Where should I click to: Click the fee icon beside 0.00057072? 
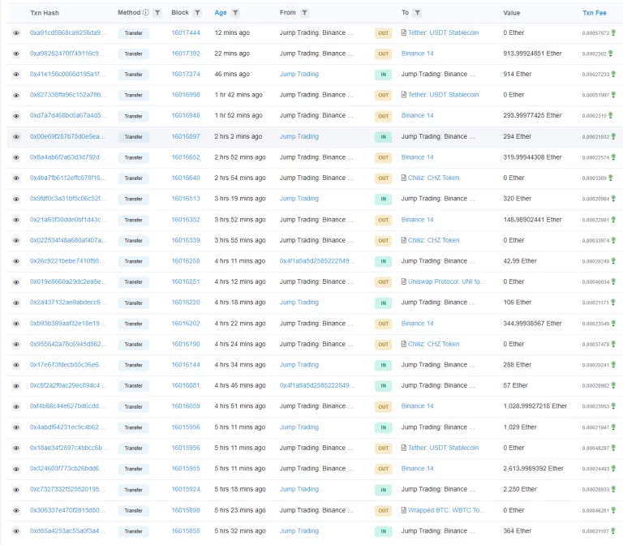tap(613, 32)
